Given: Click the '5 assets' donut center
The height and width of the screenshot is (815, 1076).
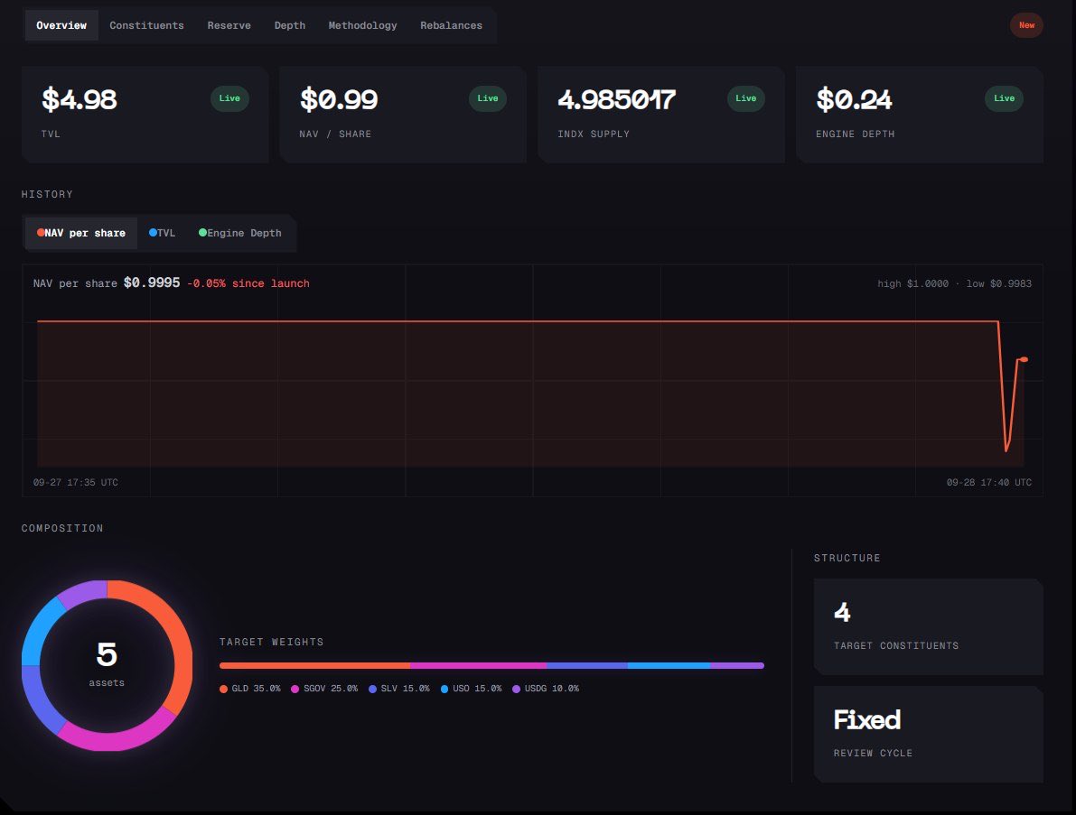Looking at the screenshot, I should pos(107,663).
